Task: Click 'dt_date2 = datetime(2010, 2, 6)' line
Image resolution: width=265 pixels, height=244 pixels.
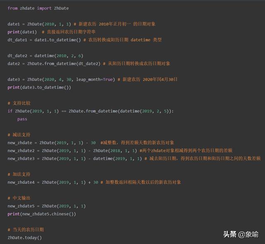Action: tap(45, 56)
